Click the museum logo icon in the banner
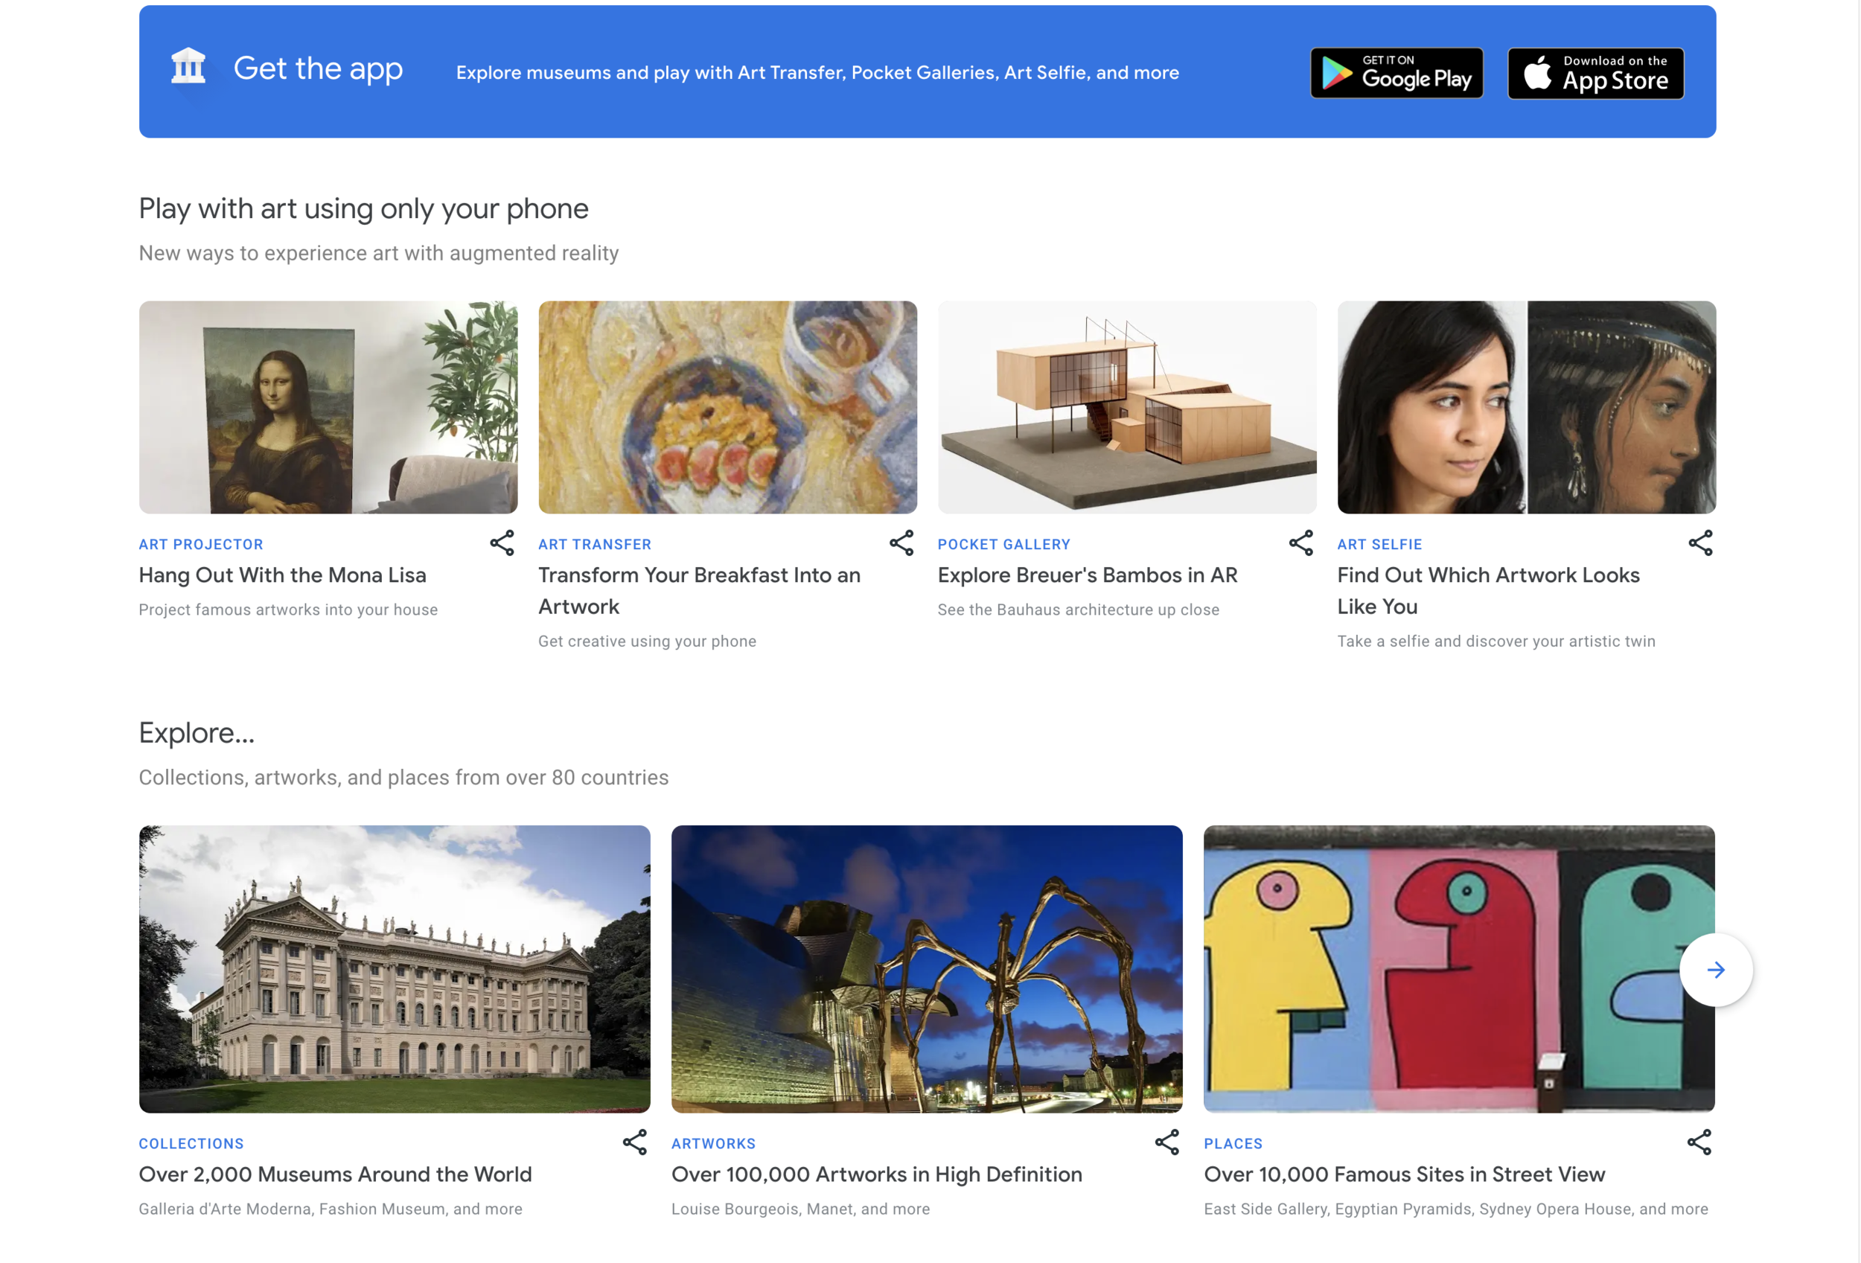 [x=188, y=66]
